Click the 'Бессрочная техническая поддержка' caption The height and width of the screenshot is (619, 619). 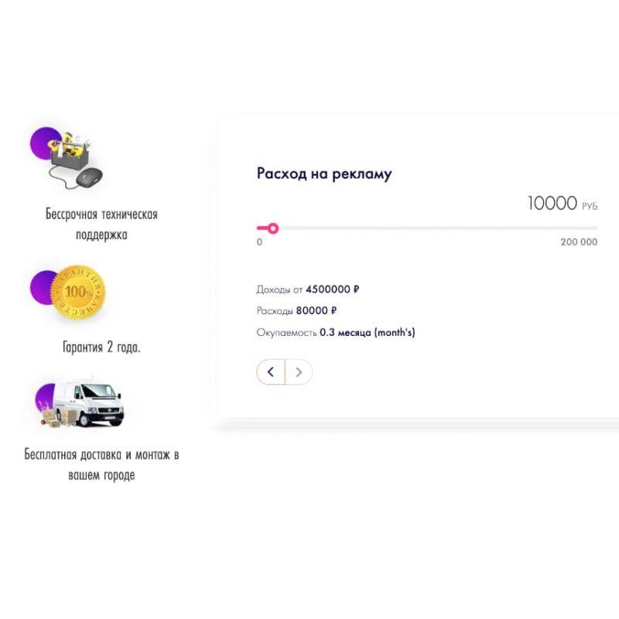[101, 224]
